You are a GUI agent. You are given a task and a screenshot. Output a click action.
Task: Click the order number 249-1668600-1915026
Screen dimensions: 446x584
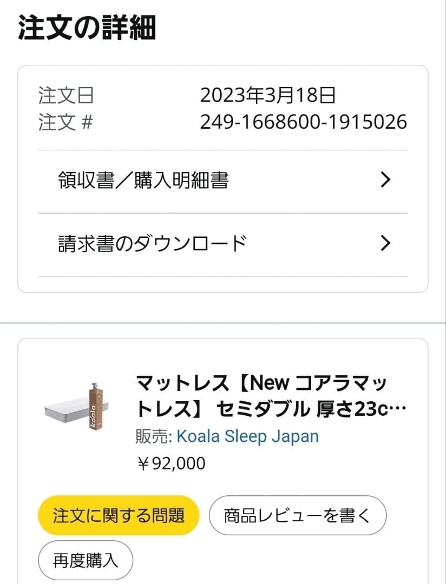pos(303,122)
